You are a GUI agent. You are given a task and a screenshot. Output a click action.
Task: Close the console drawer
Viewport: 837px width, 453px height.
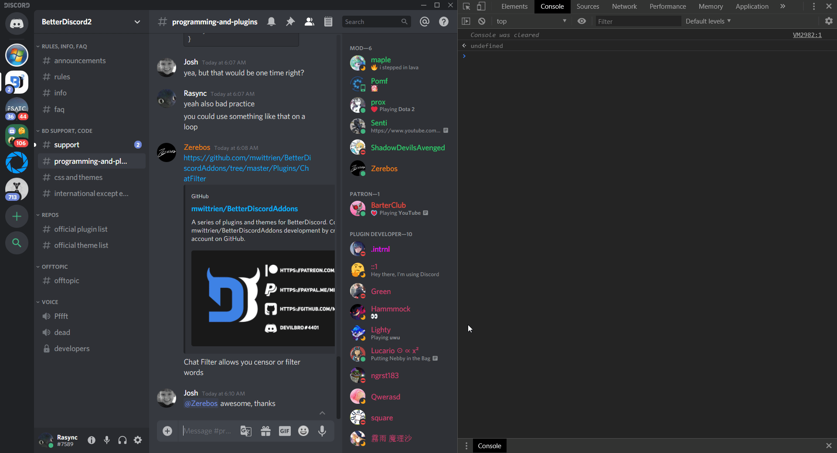click(x=829, y=446)
